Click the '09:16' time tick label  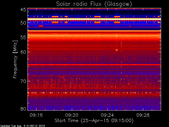36,115
